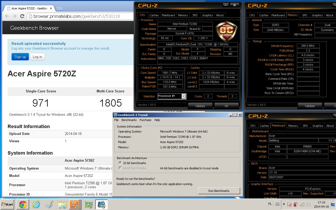Click Run Benchmarks in Geekbench
The width and height of the screenshot is (336, 210).
pos(219,191)
